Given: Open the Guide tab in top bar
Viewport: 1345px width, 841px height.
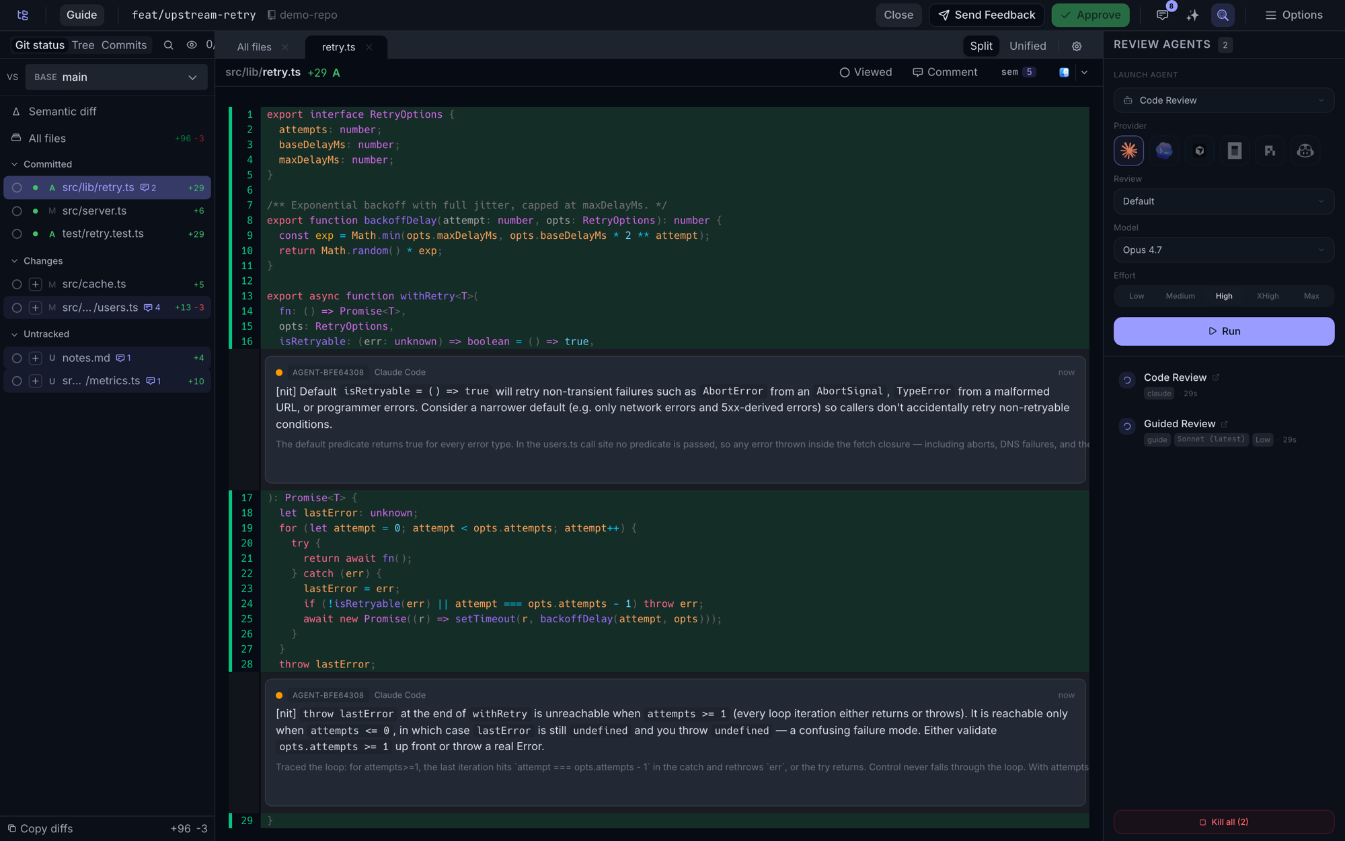Looking at the screenshot, I should (x=81, y=15).
